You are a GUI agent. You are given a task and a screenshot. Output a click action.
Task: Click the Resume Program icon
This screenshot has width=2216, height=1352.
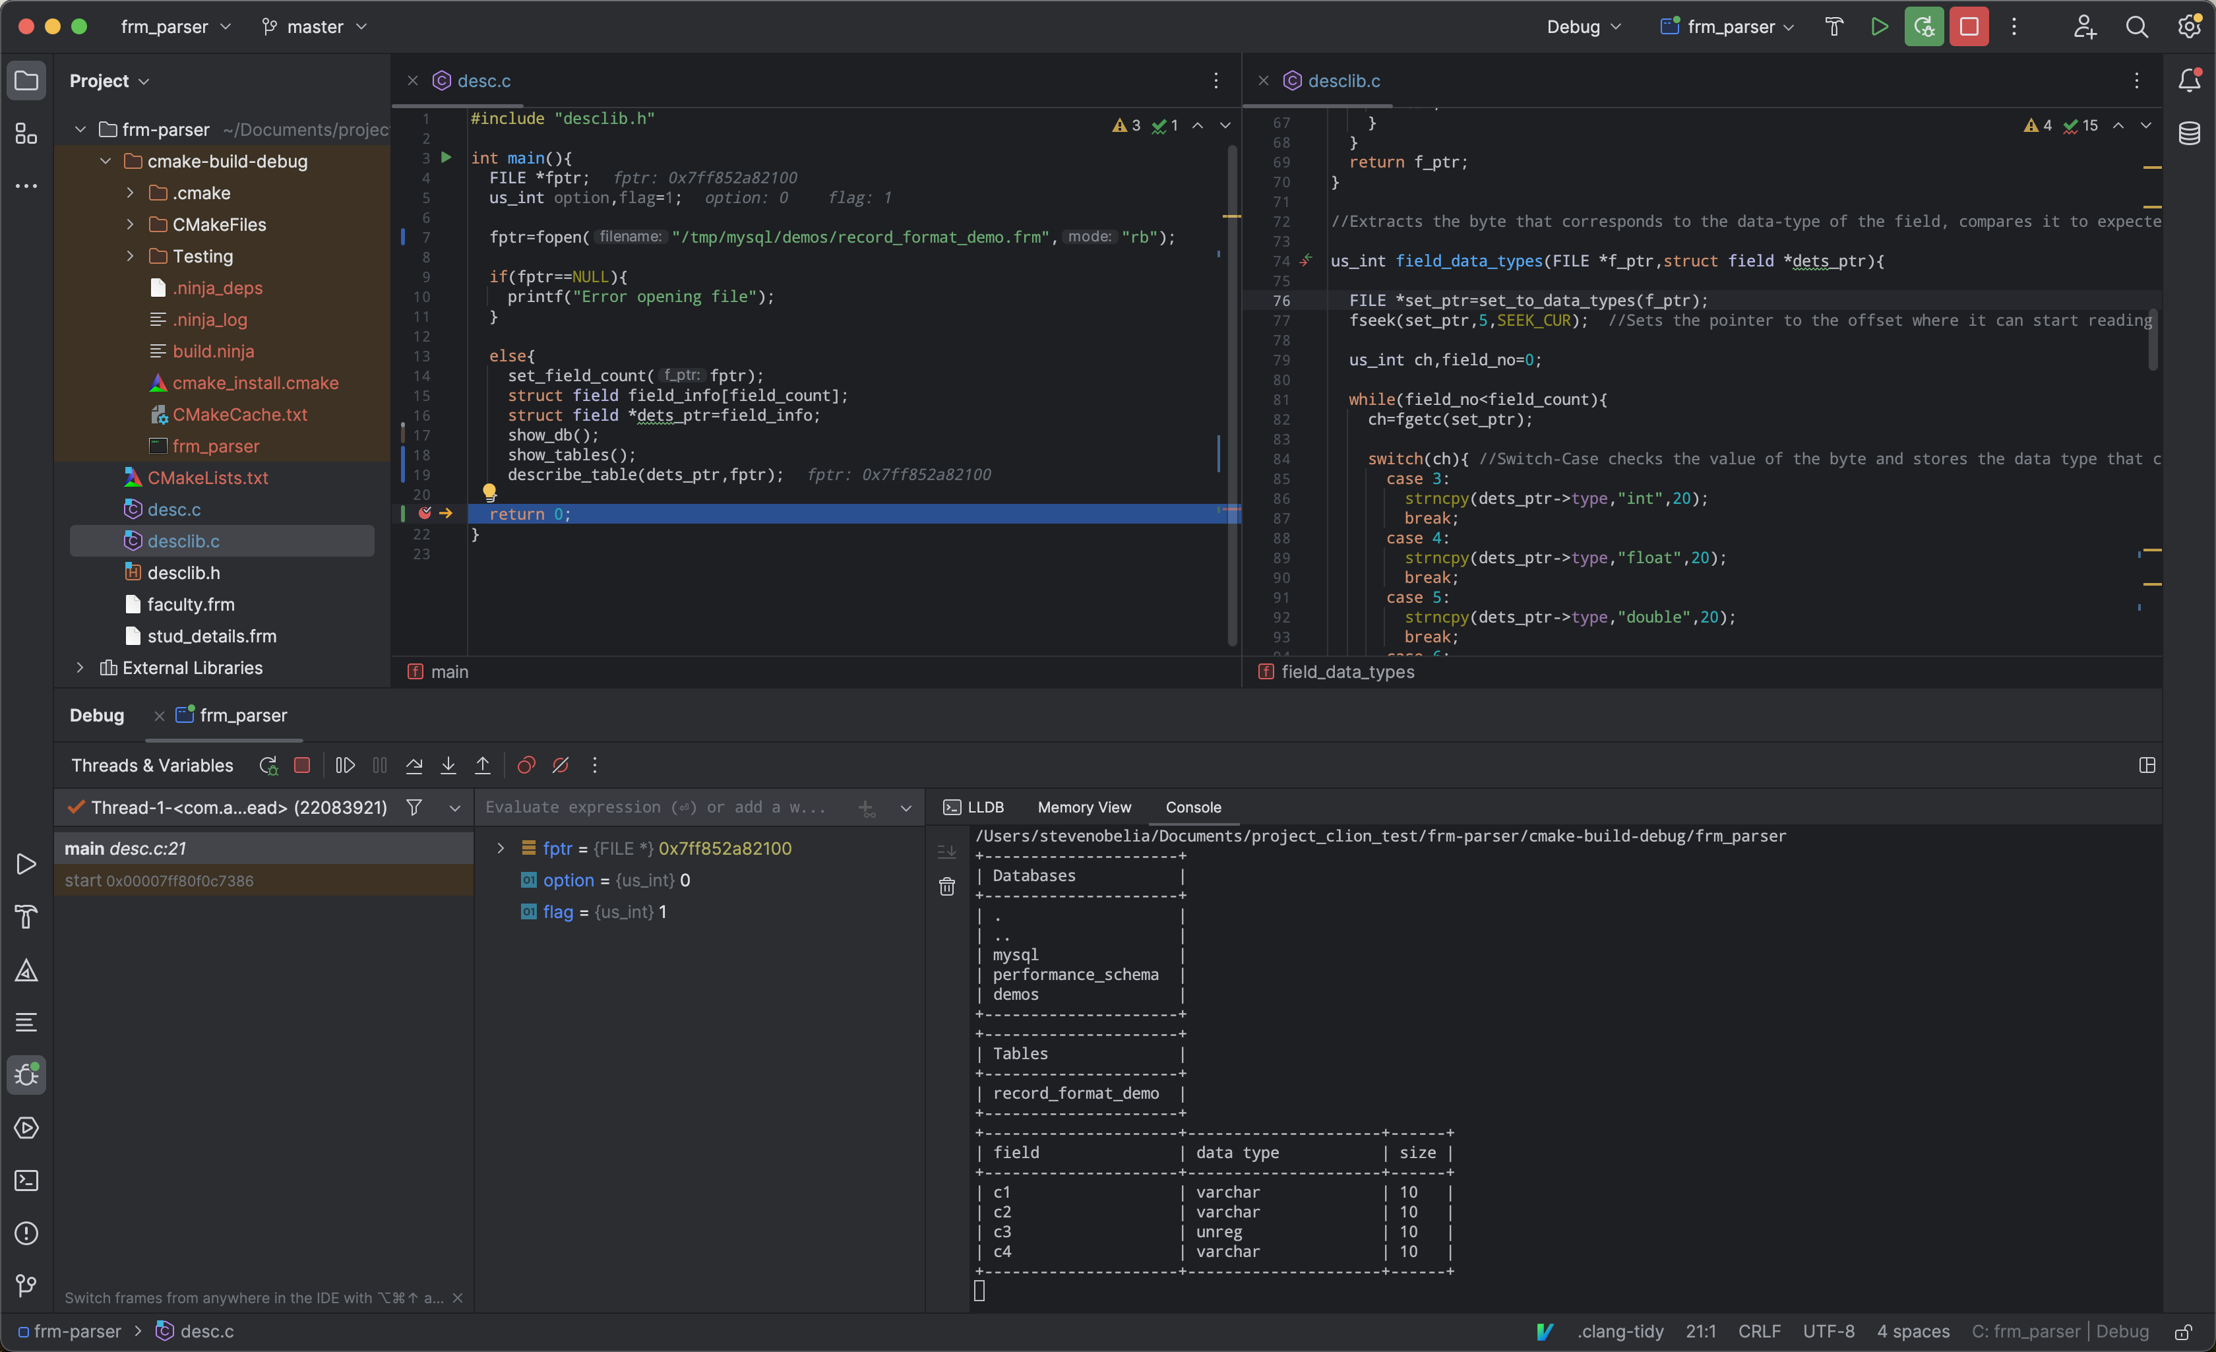344,766
